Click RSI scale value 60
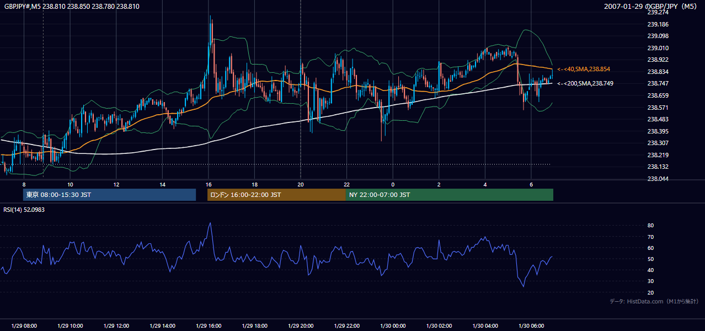This screenshot has width=705, height=331. pyautogui.click(x=650, y=248)
